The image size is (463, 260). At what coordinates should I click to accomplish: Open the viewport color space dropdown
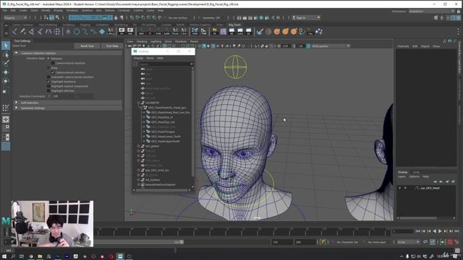coord(331,46)
